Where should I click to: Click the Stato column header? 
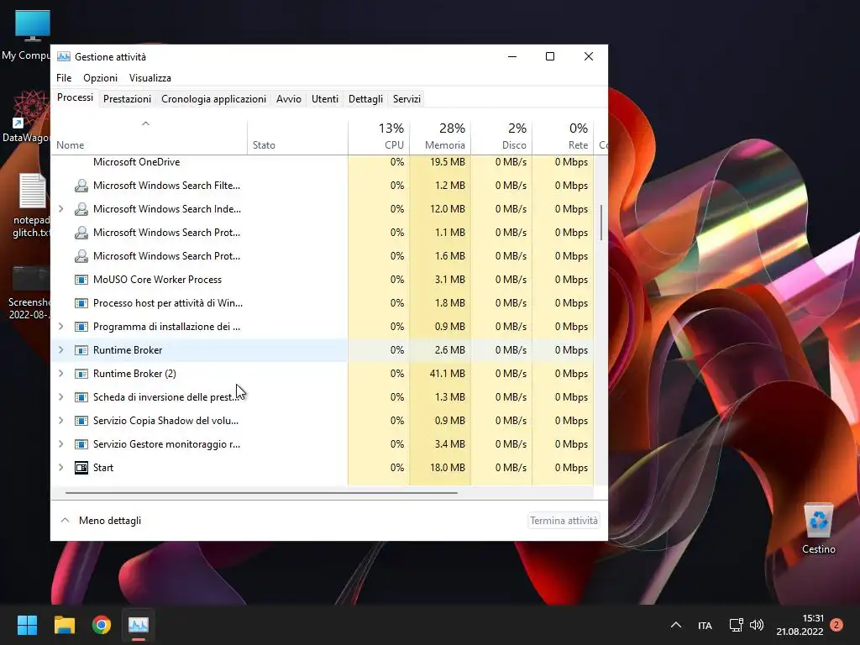[x=298, y=137]
